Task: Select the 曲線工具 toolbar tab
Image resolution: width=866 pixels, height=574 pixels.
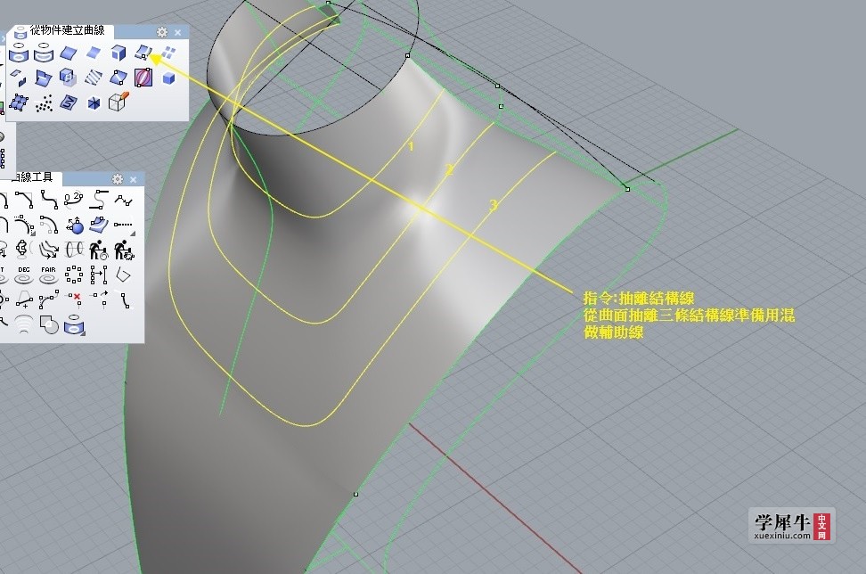Action: (32, 177)
